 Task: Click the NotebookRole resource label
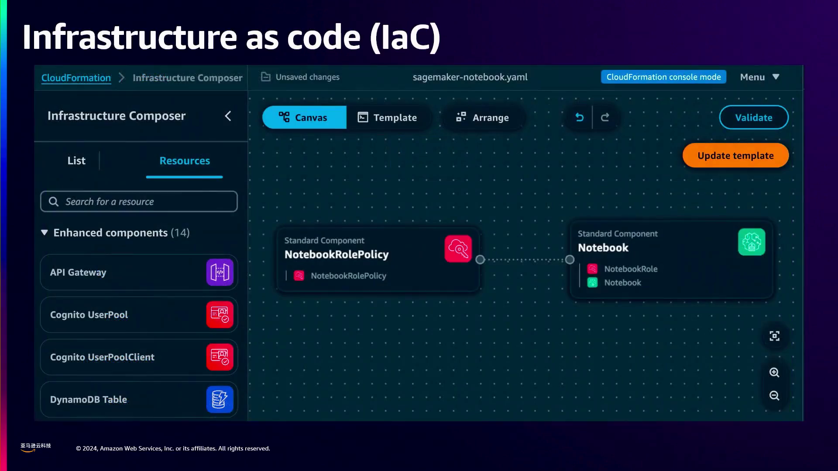[631, 269]
